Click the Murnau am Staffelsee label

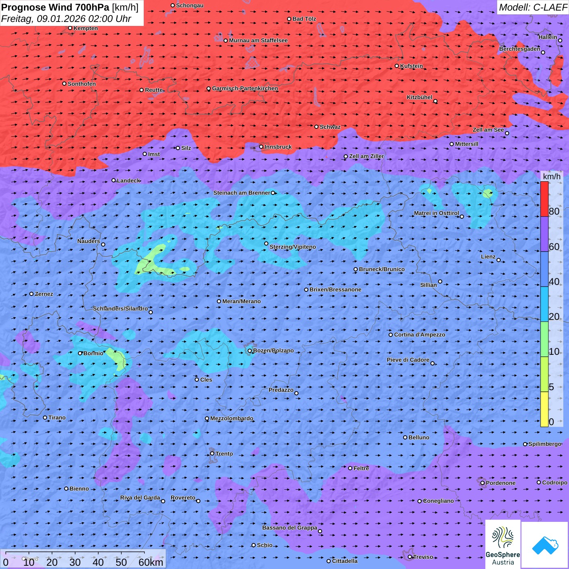tap(258, 40)
